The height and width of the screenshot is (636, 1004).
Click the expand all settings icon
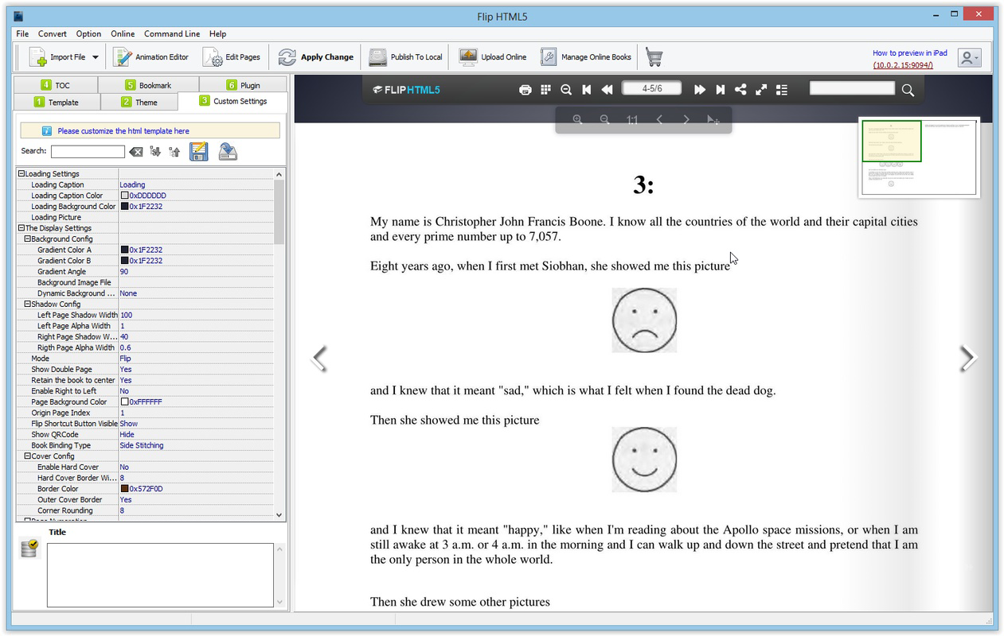pyautogui.click(x=155, y=152)
